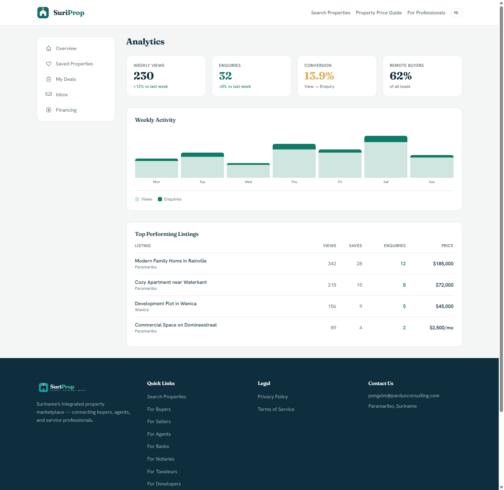Open Property Price Guide in navigation
Viewport: 504px width, 490px height.
[x=379, y=13]
